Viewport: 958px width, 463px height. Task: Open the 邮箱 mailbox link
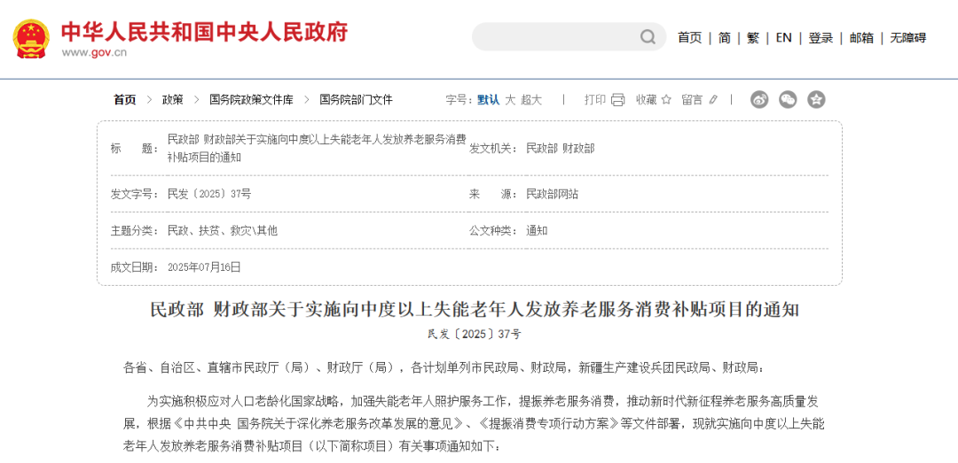coord(861,37)
